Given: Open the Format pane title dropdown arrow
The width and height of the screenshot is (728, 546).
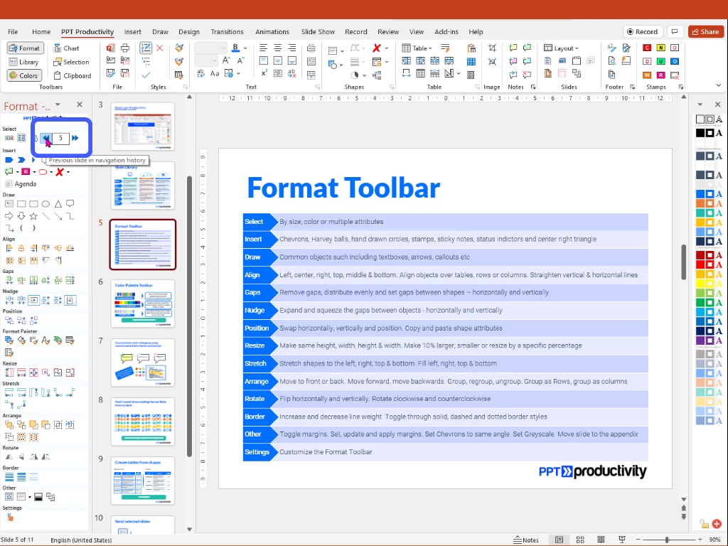Looking at the screenshot, I should (58, 105).
